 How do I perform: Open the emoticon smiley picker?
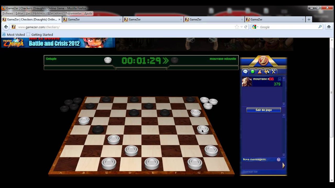pyautogui.click(x=278, y=159)
